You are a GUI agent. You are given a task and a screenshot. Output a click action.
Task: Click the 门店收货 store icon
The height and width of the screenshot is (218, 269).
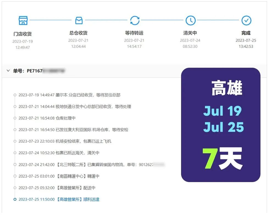(x=23, y=20)
